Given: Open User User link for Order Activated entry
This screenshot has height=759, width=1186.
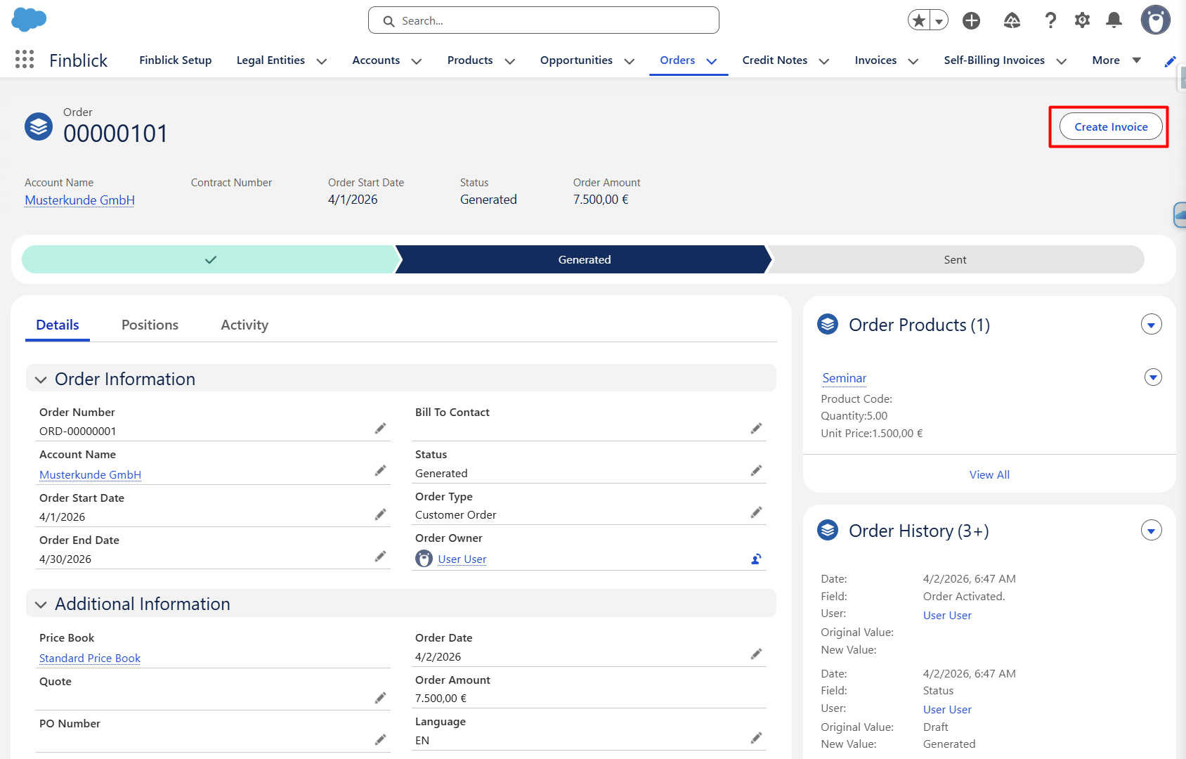Looking at the screenshot, I should pos(947,616).
